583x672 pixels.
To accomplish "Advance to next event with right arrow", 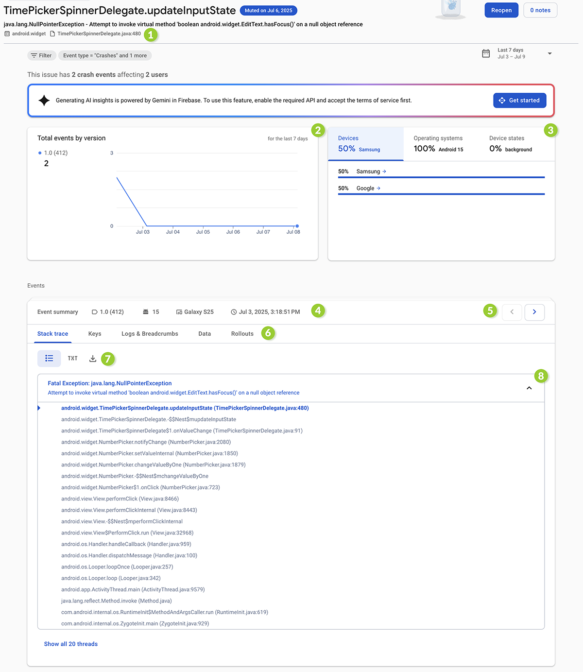I will pyautogui.click(x=534, y=312).
